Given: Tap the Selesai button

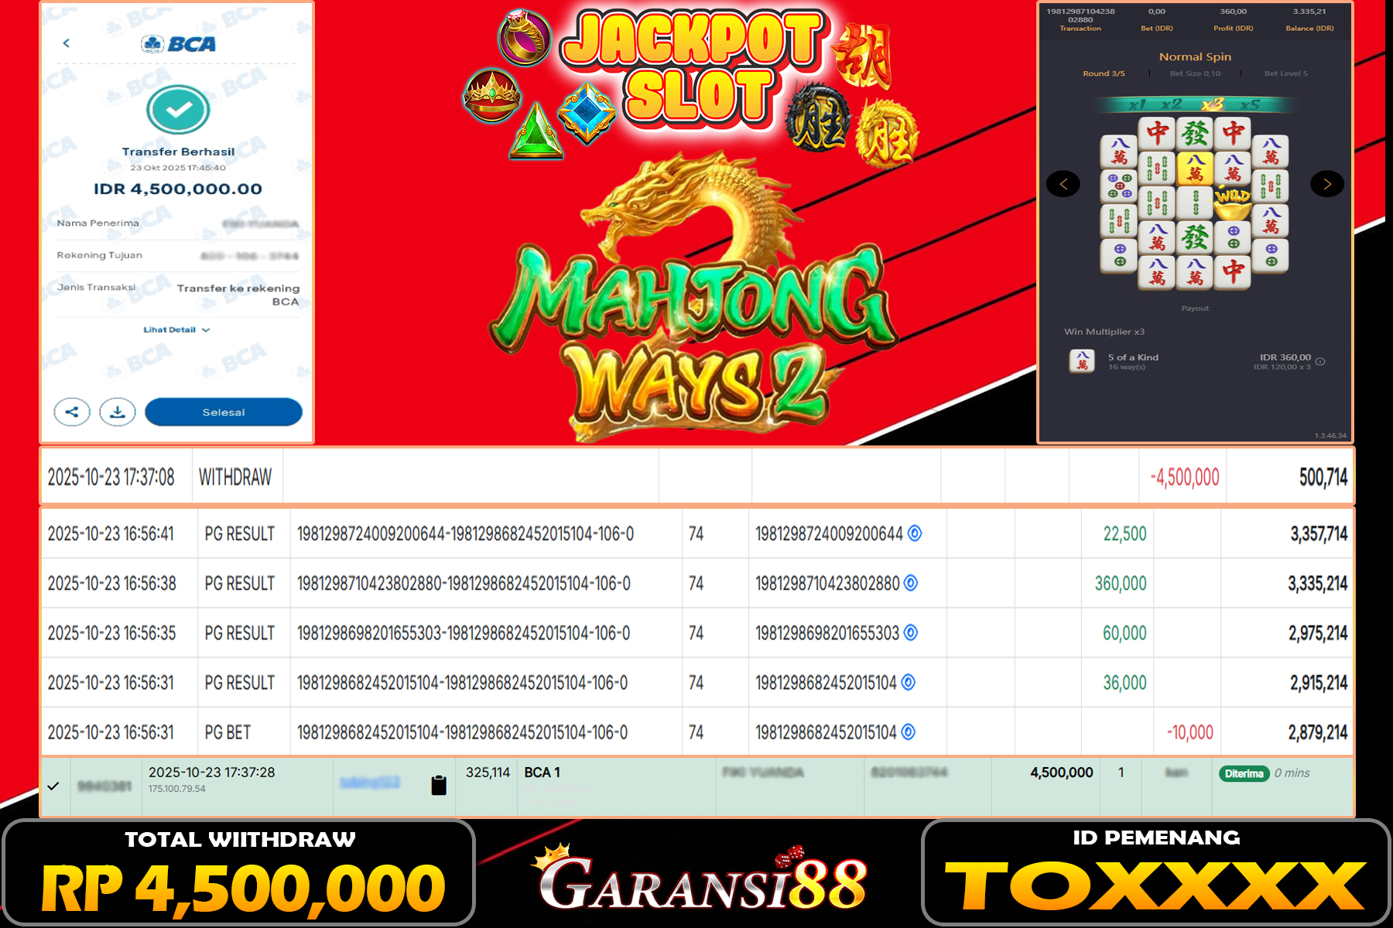Looking at the screenshot, I should tap(224, 412).
